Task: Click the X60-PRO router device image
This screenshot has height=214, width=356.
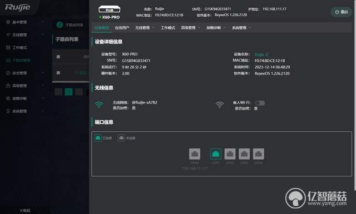Action: (x=109, y=9)
